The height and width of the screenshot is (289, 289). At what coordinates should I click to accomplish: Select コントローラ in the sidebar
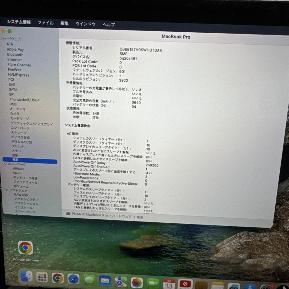click(x=20, y=128)
